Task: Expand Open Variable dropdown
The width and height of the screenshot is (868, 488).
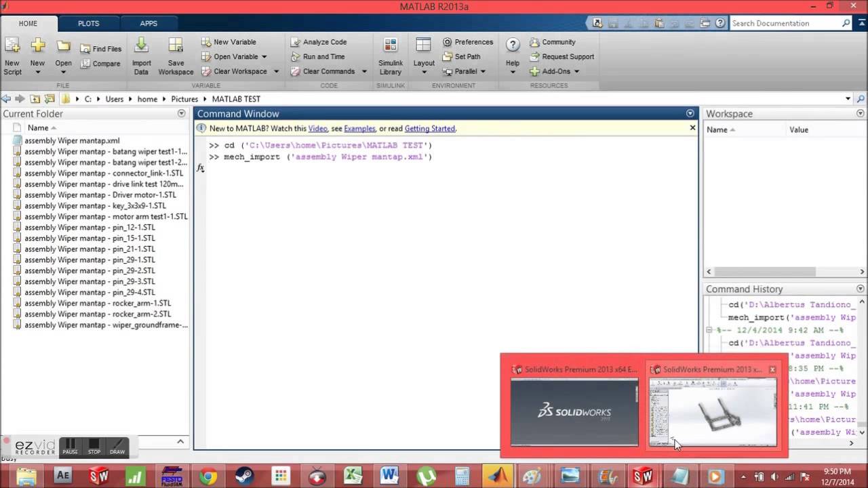Action: 264,57
